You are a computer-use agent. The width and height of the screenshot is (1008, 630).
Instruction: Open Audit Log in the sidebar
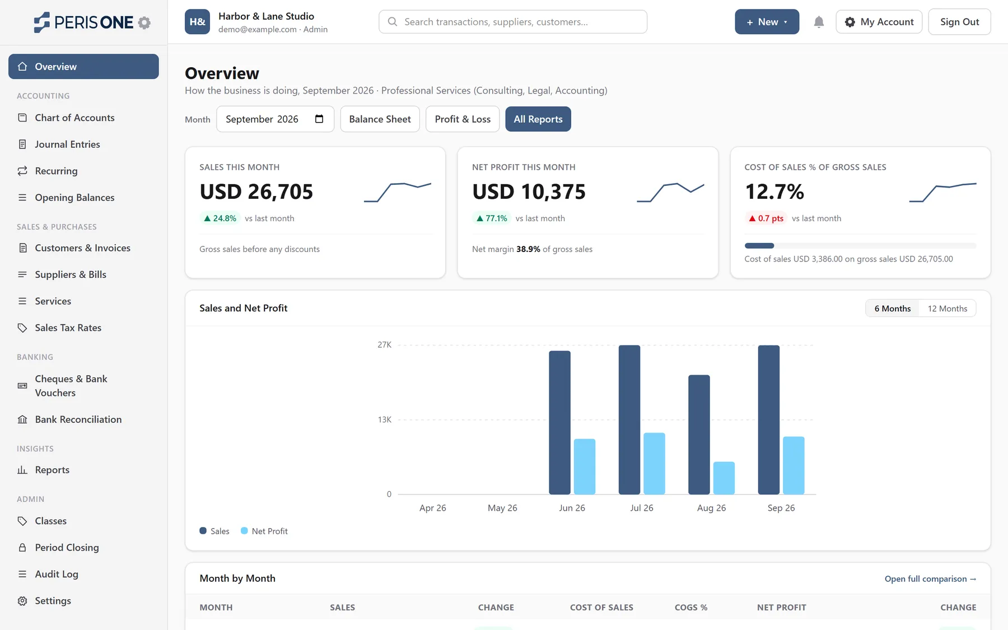coord(83,574)
